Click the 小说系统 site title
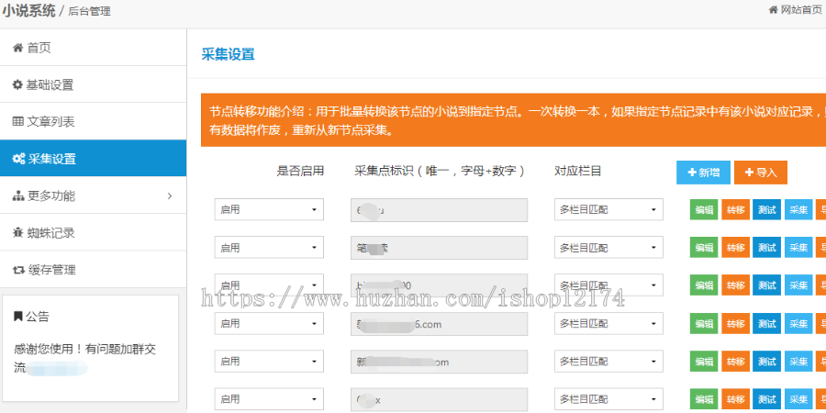Viewport: 826px width, 413px height. click(28, 10)
